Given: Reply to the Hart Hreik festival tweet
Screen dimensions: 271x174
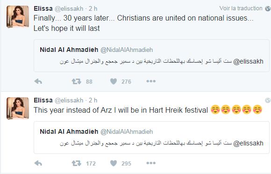Looking at the screenshot, I should (x=38, y=163).
